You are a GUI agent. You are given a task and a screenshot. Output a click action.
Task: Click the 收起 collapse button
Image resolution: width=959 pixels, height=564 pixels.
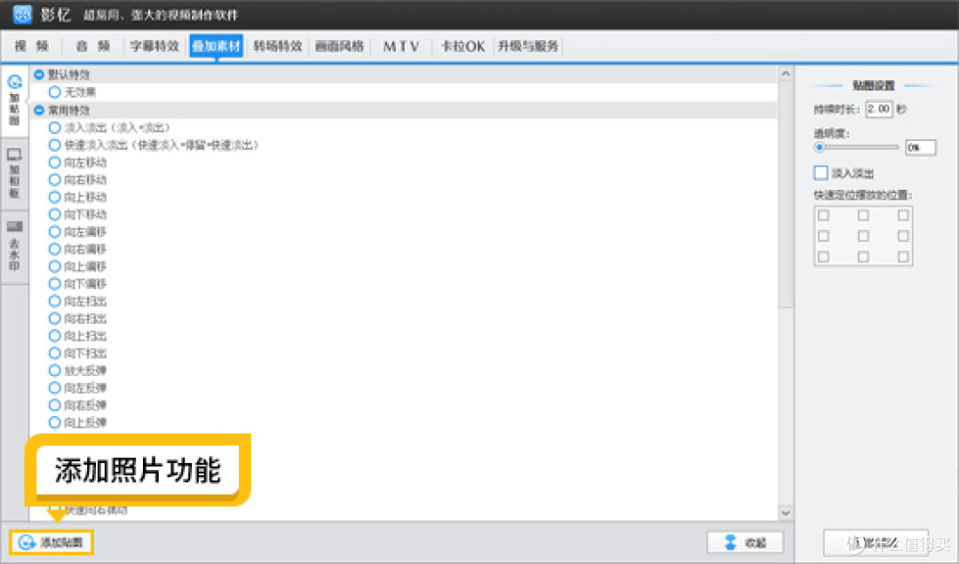pyautogui.click(x=745, y=542)
